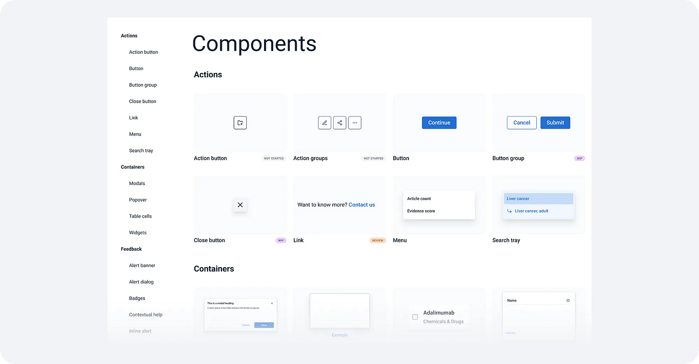Follow the Contact us link
Screen dimensions: 699x364
click(x=362, y=205)
